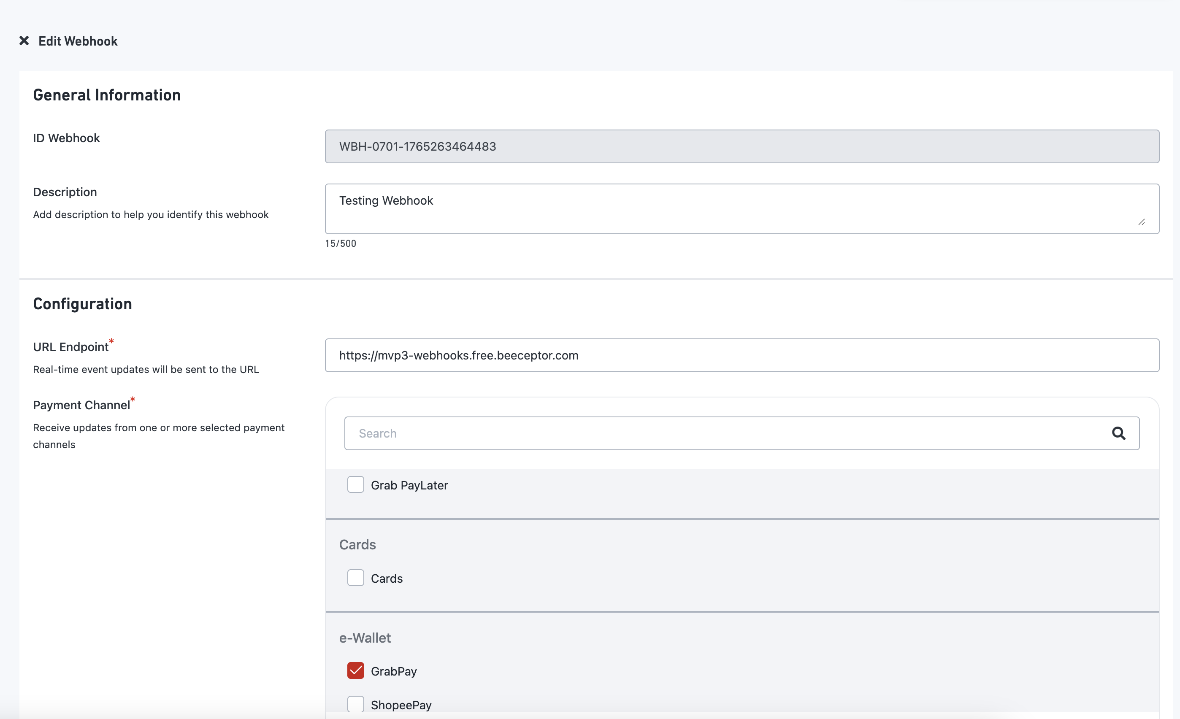The image size is (1180, 719).
Task: Tick the ShopeePay checkbox
Action: (355, 704)
